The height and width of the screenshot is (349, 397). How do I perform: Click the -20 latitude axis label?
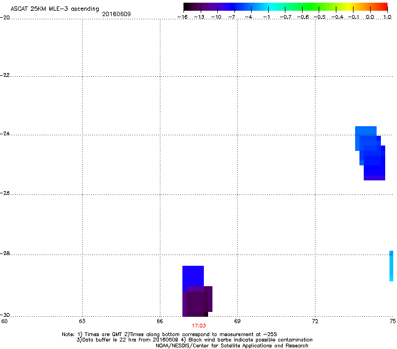coord(5,18)
